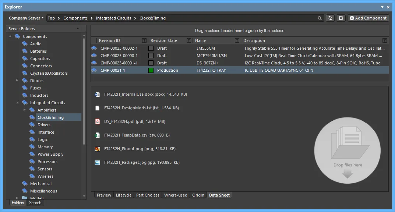
Task: Expand the Diodes folder node
Action: pos(17,81)
